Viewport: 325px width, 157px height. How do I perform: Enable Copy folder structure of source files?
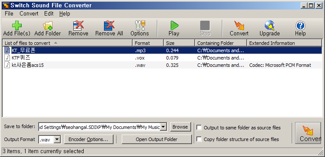pyautogui.click(x=199, y=139)
